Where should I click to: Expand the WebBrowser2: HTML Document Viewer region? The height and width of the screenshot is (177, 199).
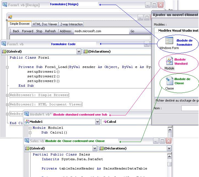tap(7, 104)
